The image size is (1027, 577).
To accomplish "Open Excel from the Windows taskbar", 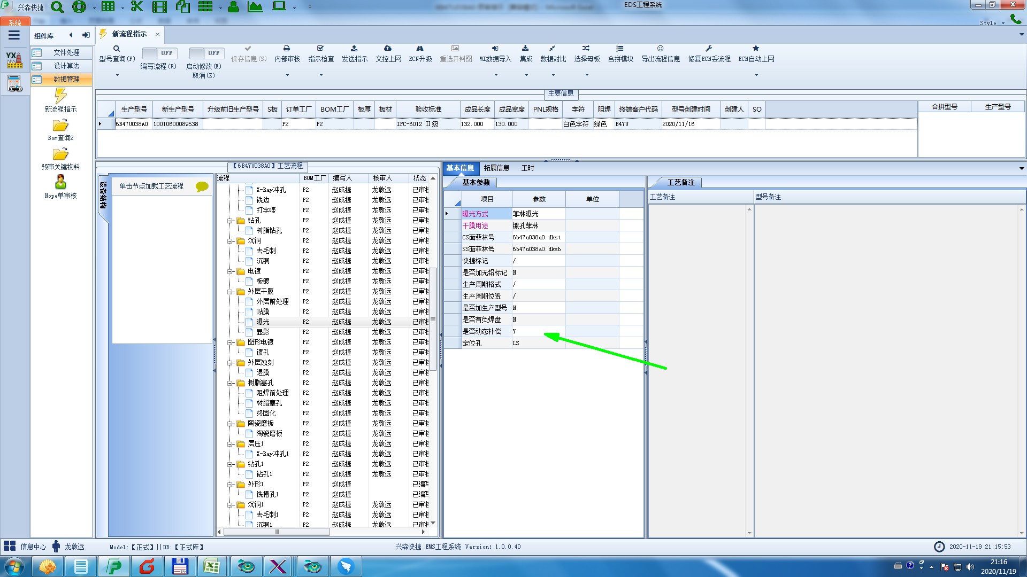I will [211, 566].
